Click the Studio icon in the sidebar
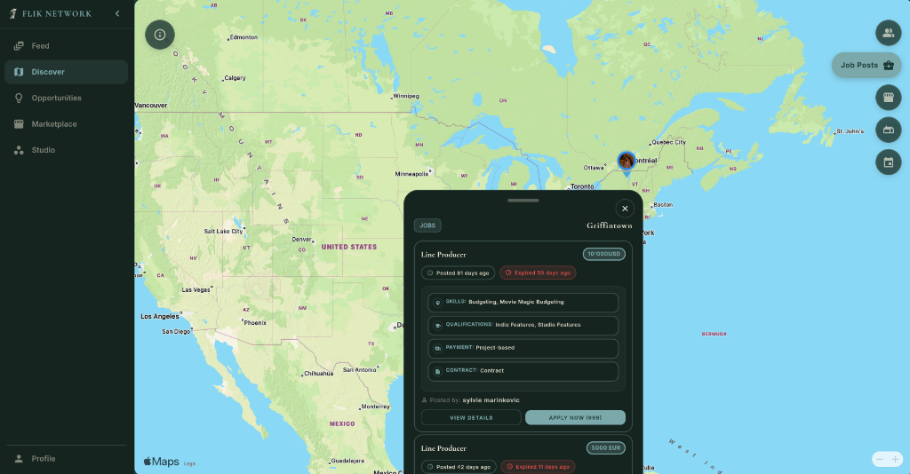The height and width of the screenshot is (474, 910). 19,150
